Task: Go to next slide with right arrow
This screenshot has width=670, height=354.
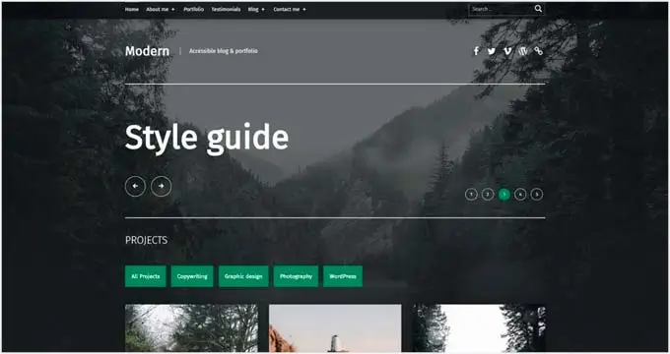Action: pos(161,186)
